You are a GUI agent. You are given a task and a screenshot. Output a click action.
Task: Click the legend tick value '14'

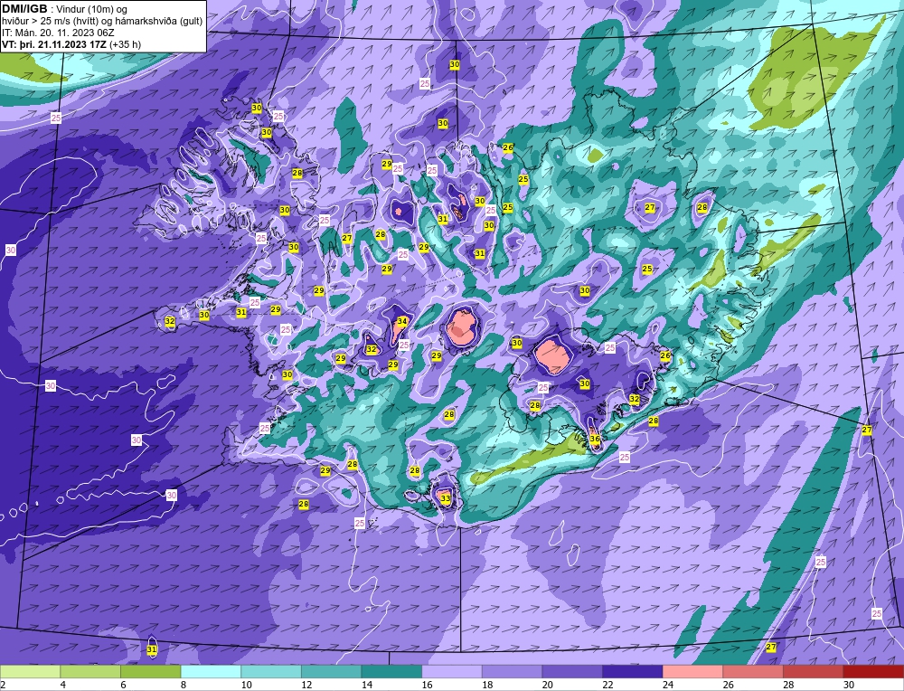pos(367,685)
